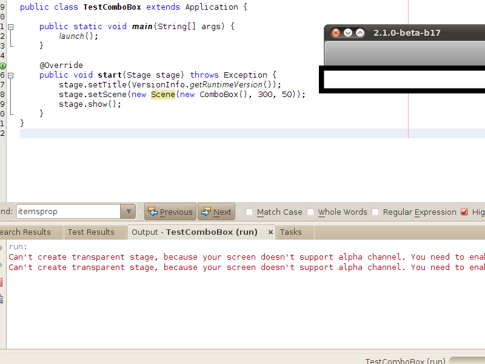Close the Output - TestComboBox (run) tab
The image size is (485, 364).
270,232
